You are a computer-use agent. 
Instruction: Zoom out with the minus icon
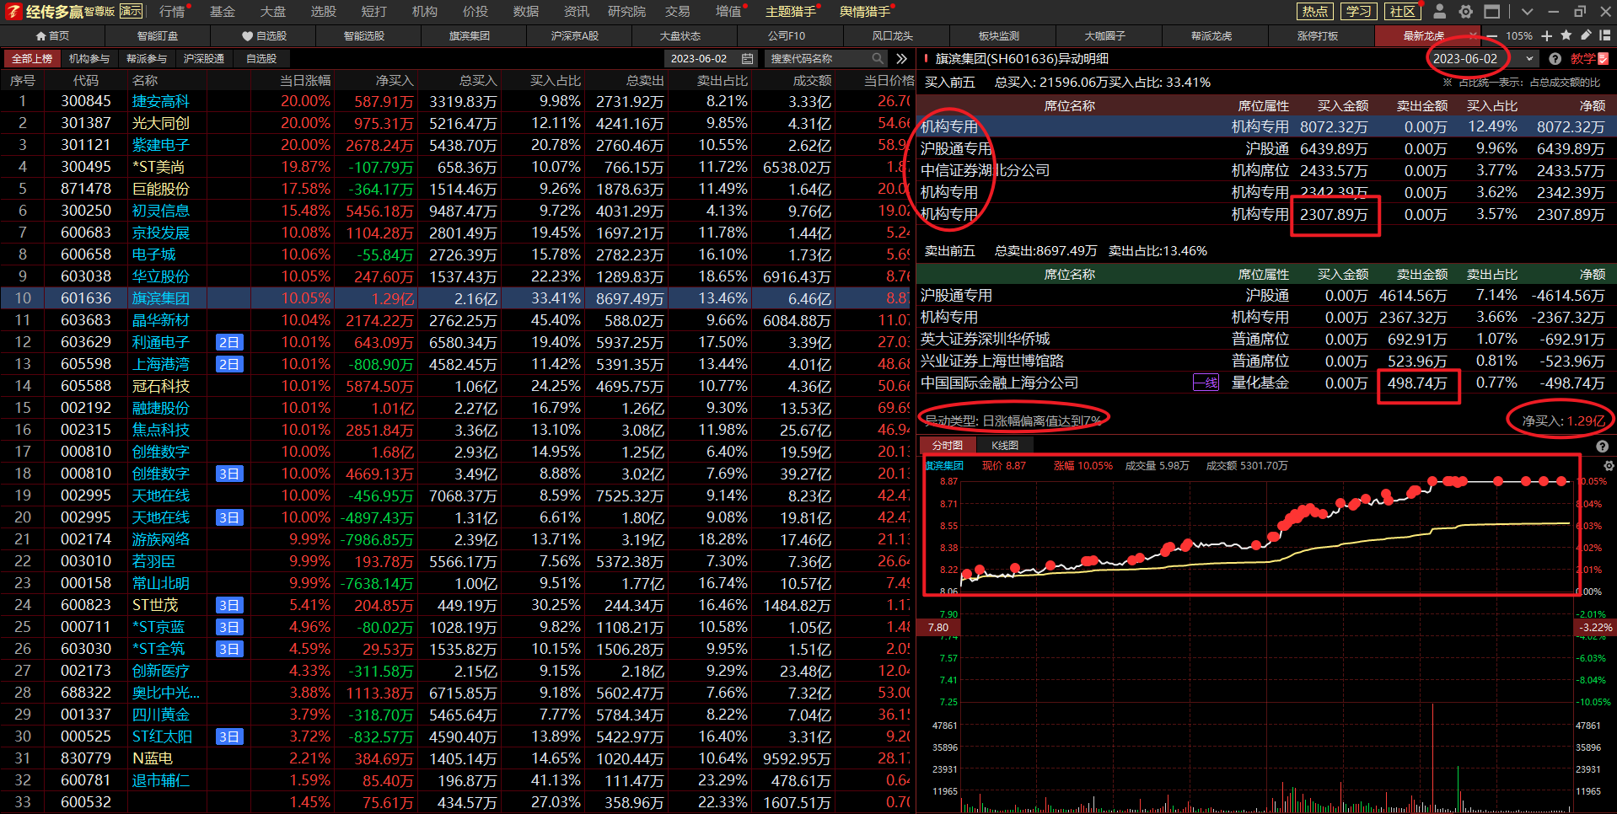tap(1492, 36)
